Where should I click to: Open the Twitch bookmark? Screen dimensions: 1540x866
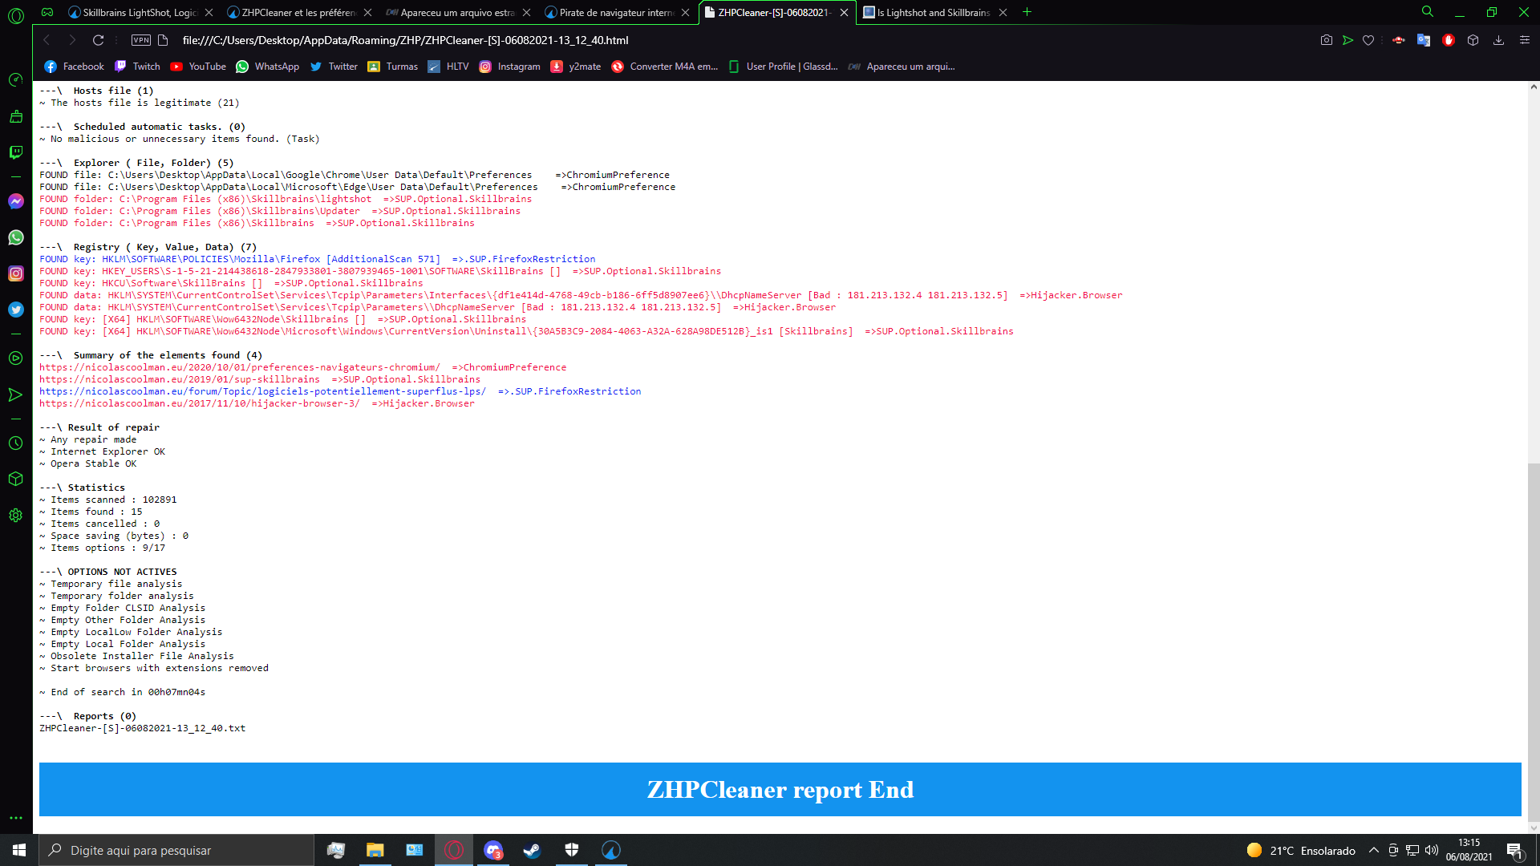(x=137, y=67)
